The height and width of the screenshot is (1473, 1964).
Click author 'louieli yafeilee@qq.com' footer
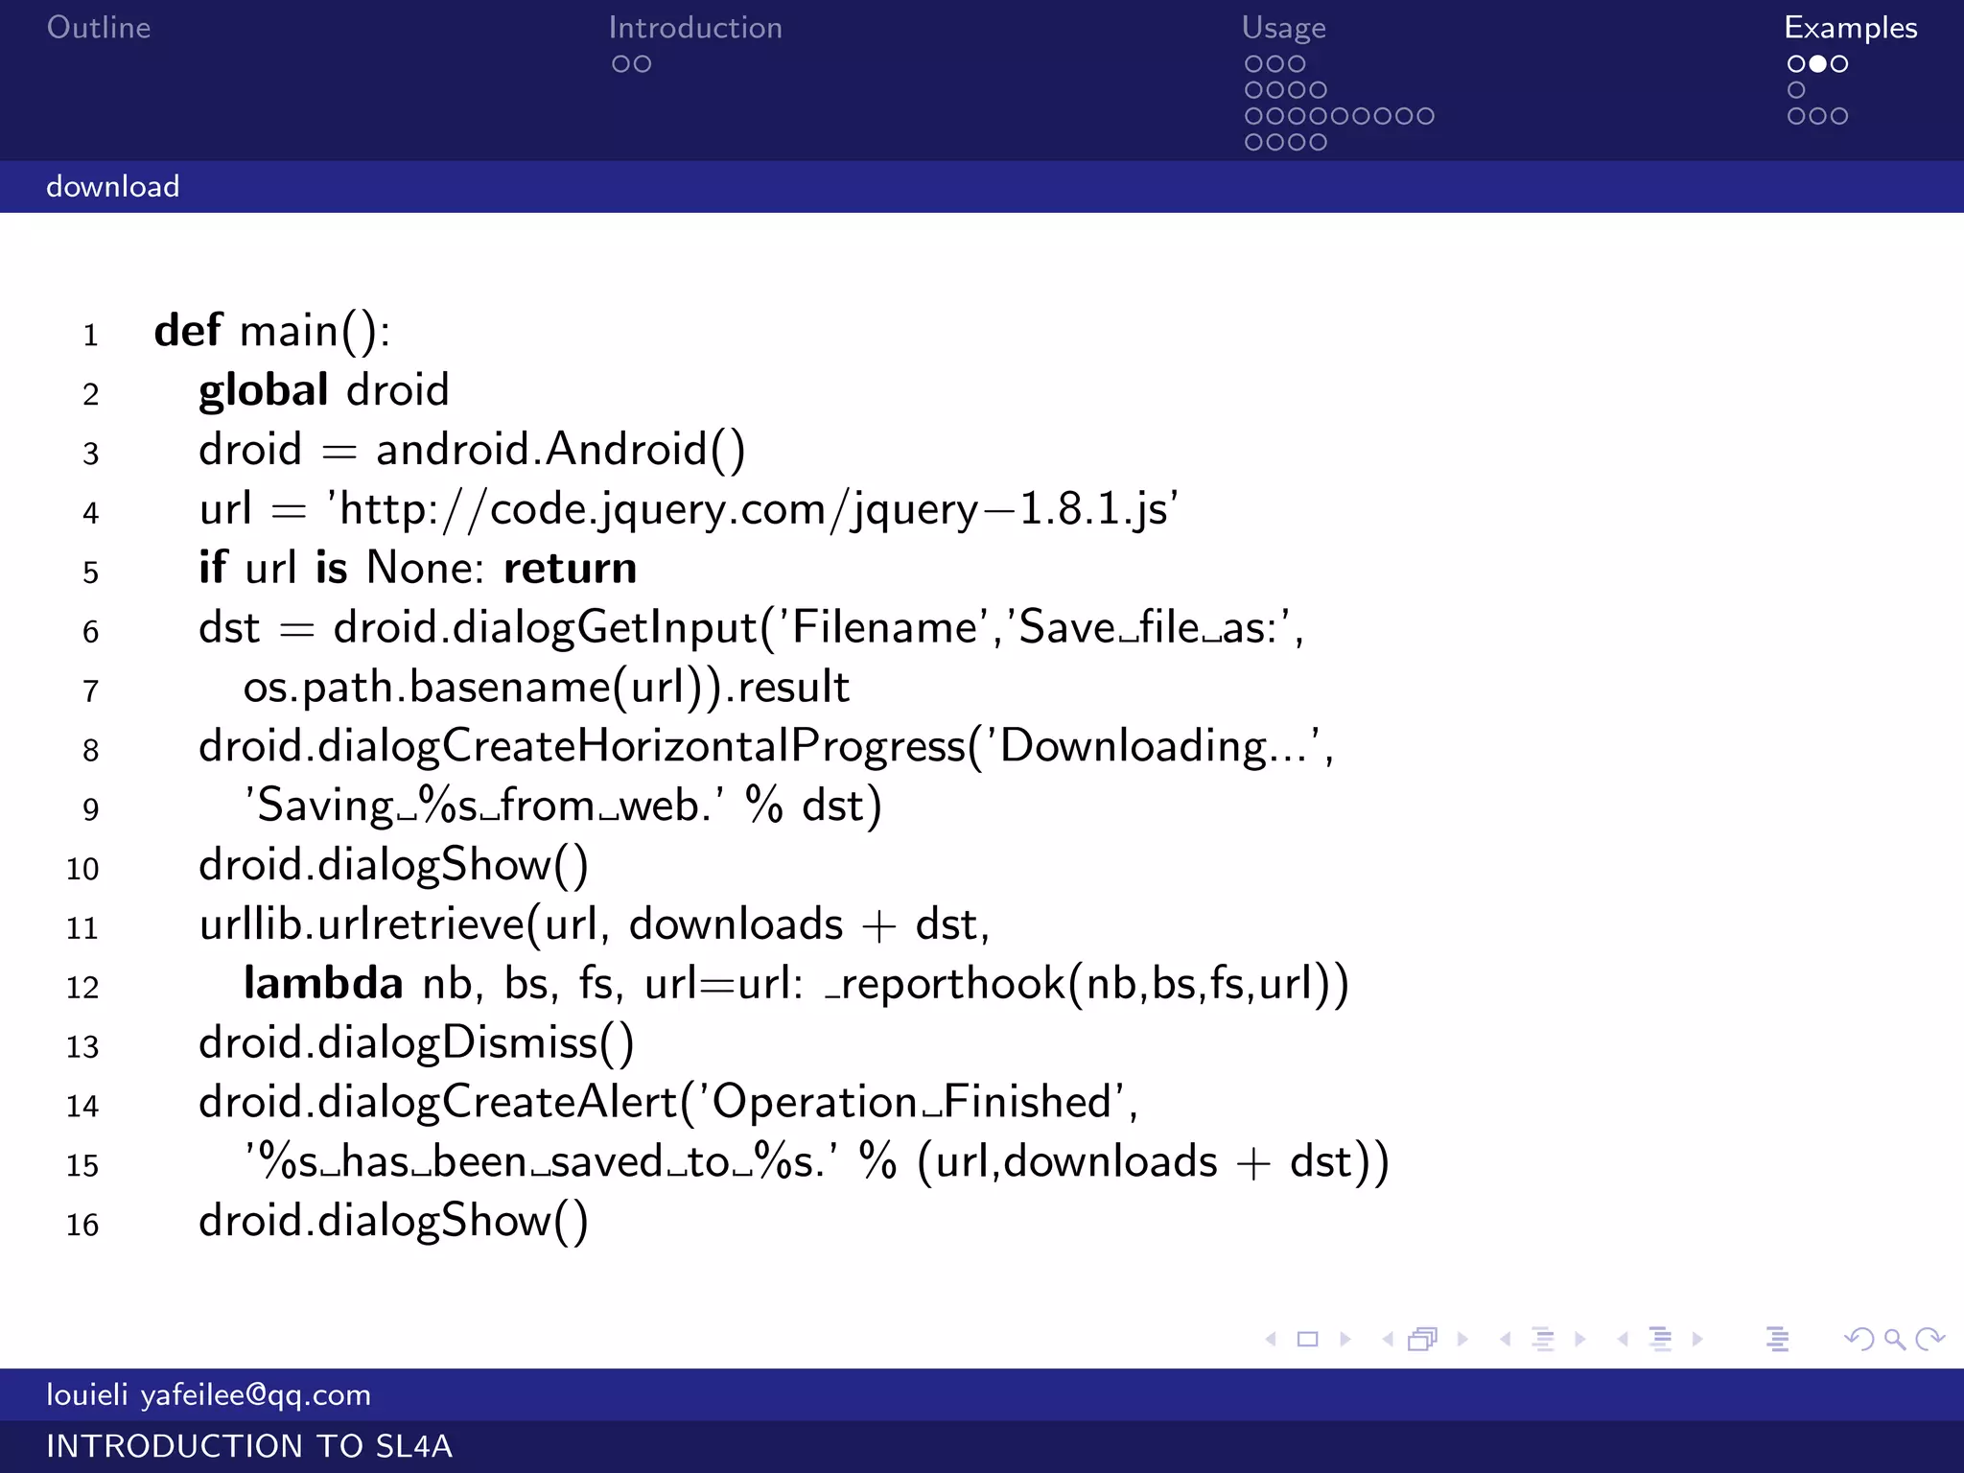(209, 1394)
